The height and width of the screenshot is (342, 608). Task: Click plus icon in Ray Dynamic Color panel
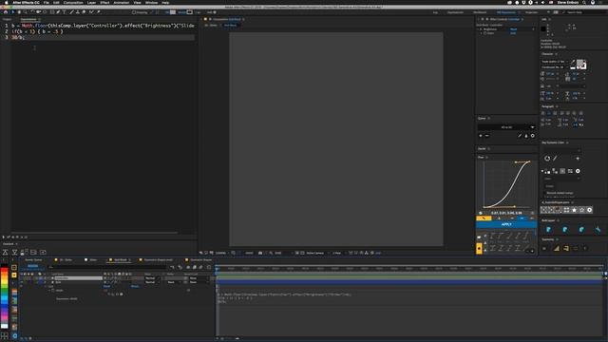click(x=578, y=159)
